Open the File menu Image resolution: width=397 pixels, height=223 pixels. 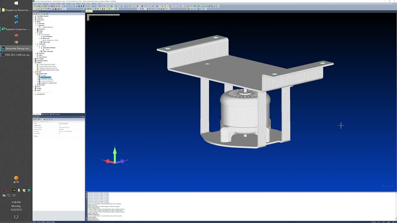tap(35, 4)
